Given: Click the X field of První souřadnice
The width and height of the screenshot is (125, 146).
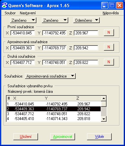Looking at the screenshot, I should 23,33.
